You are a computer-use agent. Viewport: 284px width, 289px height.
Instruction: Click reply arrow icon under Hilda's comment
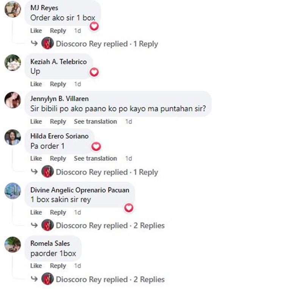pyautogui.click(x=34, y=172)
